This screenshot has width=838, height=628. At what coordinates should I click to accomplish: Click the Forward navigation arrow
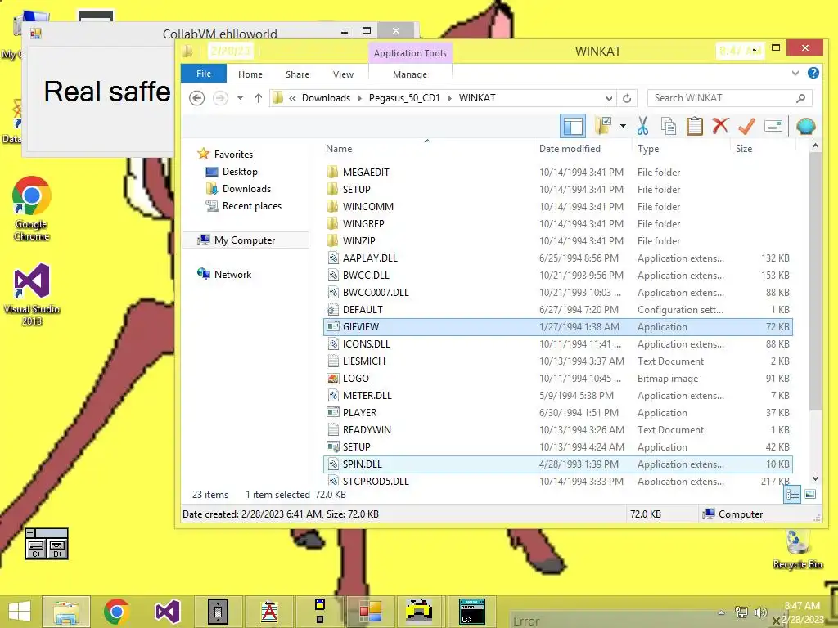point(220,98)
